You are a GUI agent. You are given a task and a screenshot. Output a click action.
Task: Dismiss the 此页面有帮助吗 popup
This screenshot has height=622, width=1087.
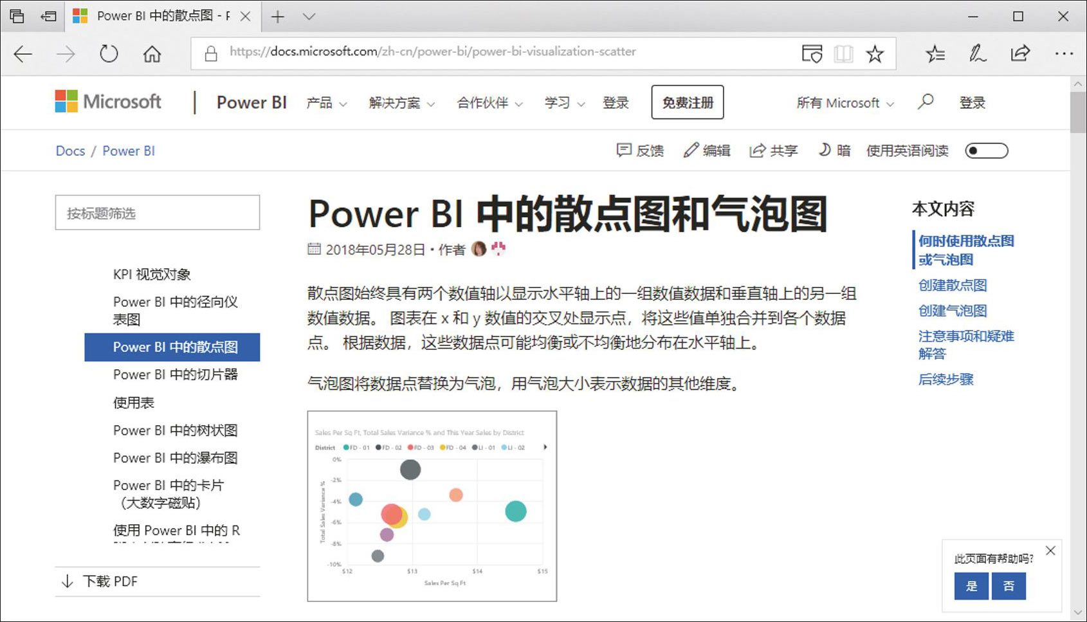point(1050,551)
